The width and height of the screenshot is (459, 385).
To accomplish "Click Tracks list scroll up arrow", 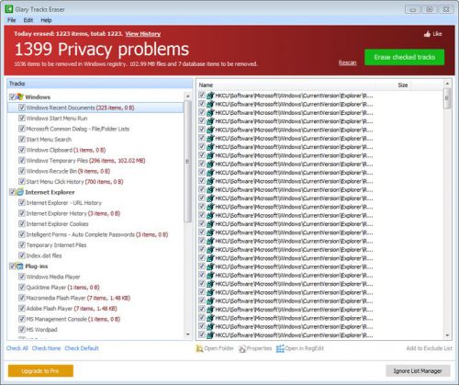I will 187,96.
